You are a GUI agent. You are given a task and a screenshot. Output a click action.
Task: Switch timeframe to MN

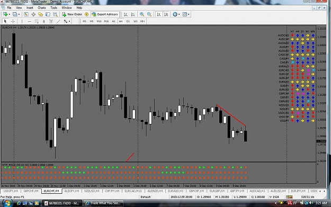(x=142, y=21)
